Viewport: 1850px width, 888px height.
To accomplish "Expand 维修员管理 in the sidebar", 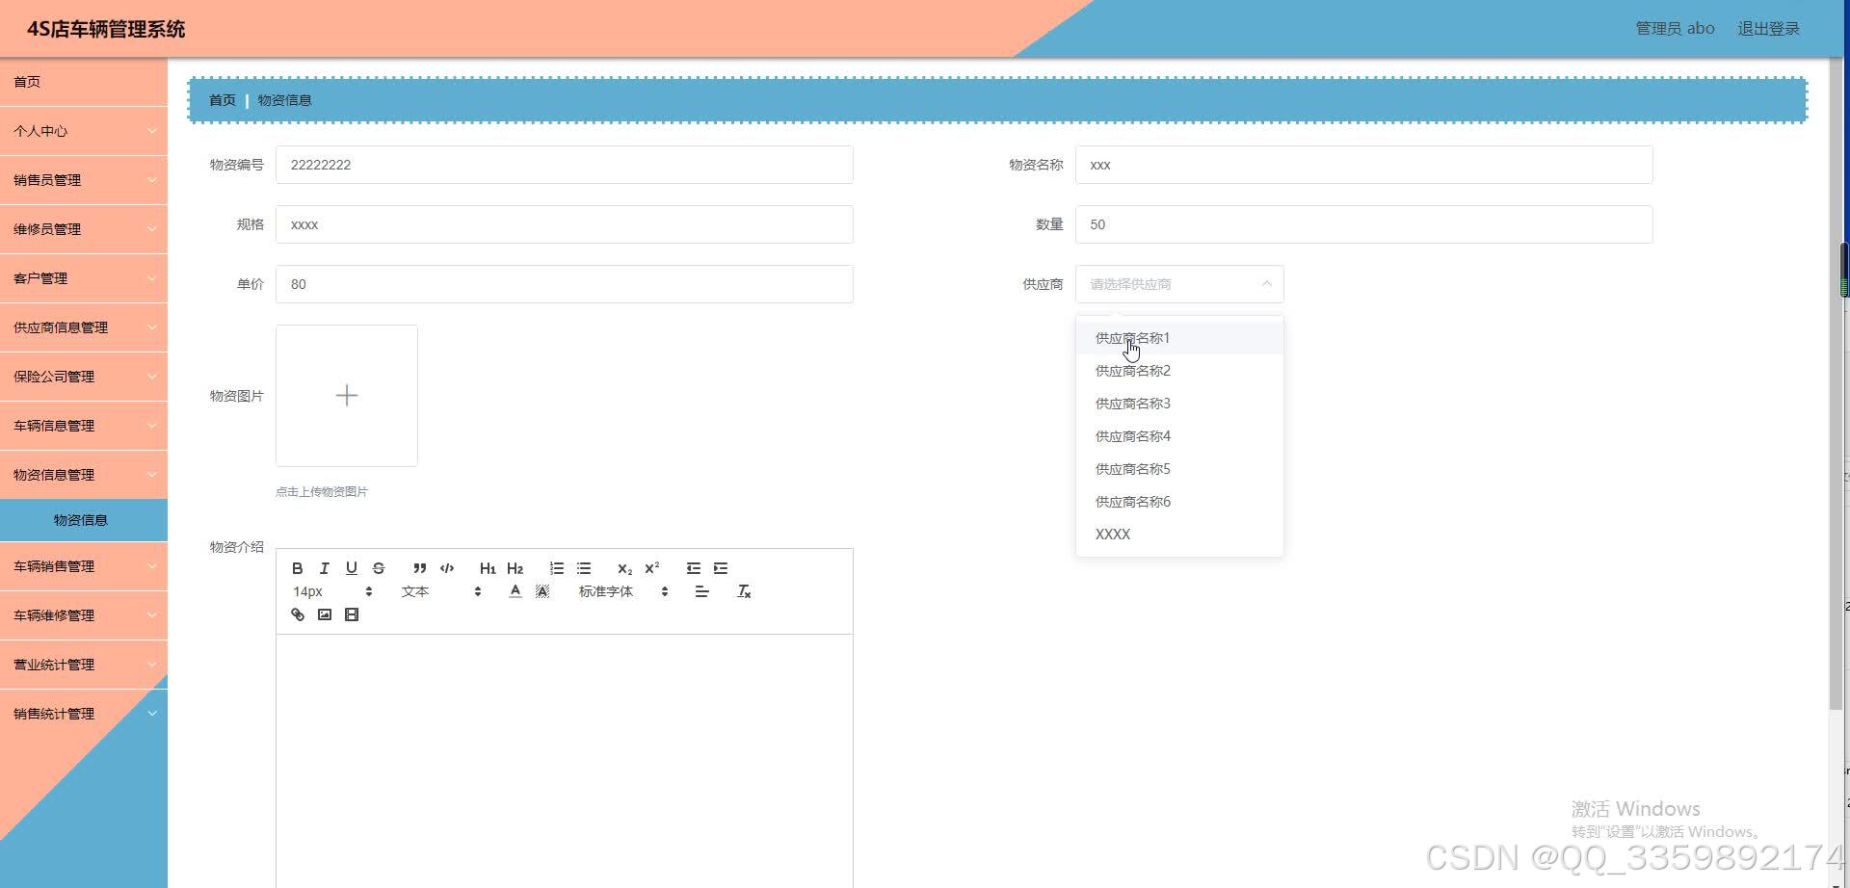I will (84, 229).
